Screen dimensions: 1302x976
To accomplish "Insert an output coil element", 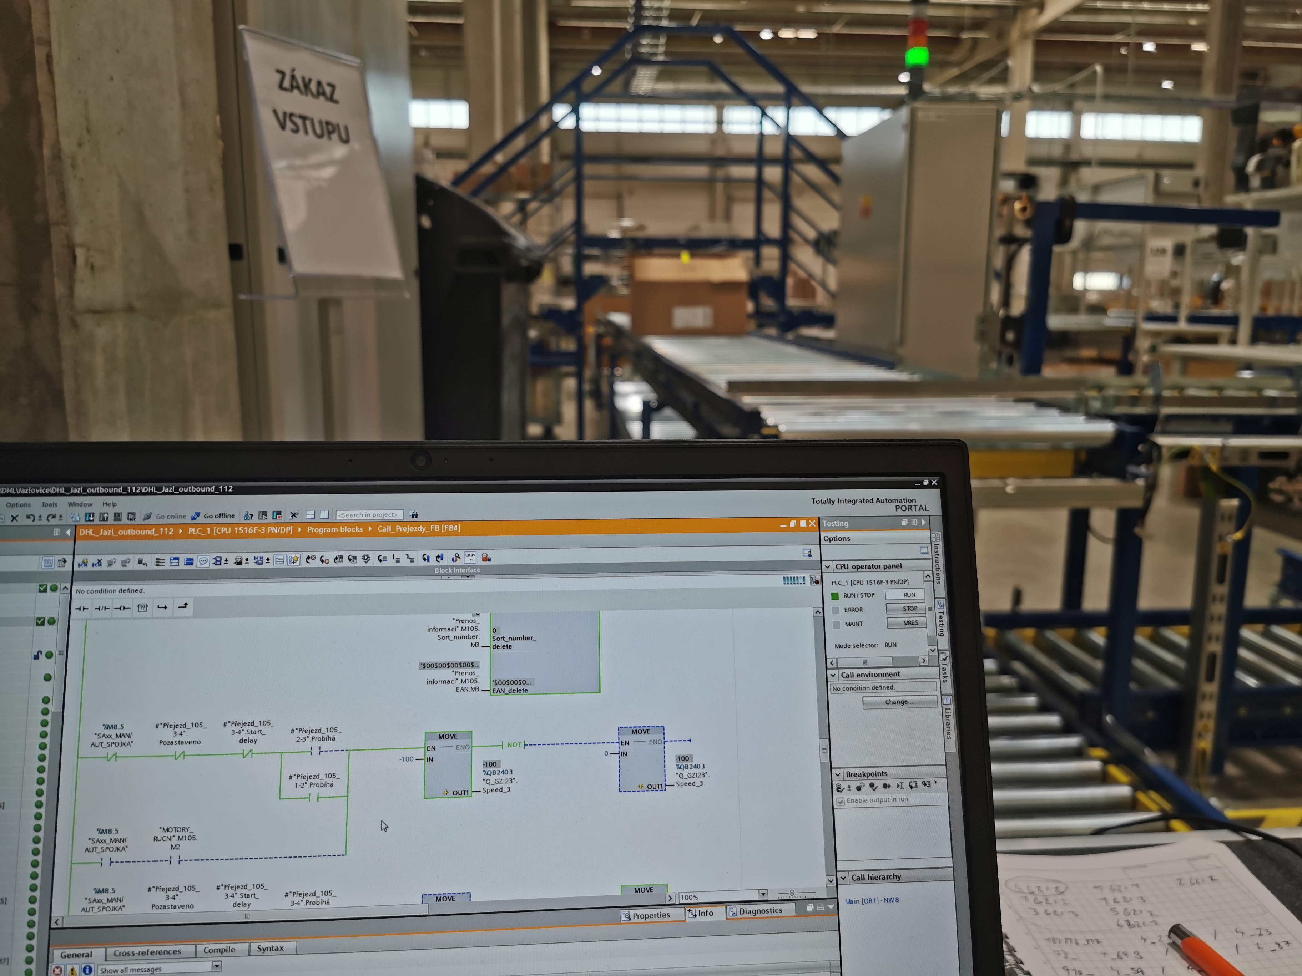I will [122, 608].
